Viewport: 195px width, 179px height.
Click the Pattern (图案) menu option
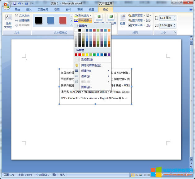pyautogui.click(x=86, y=87)
